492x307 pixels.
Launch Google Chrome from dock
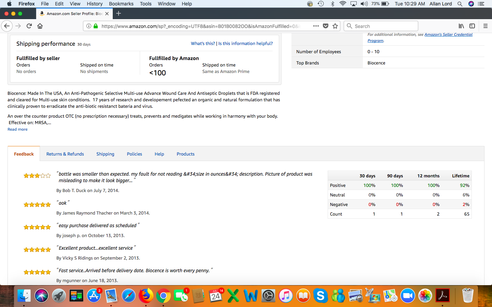tap(164, 296)
